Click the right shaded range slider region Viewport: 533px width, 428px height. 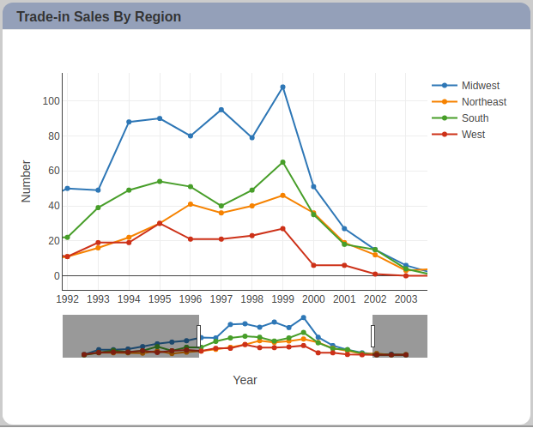[400, 336]
